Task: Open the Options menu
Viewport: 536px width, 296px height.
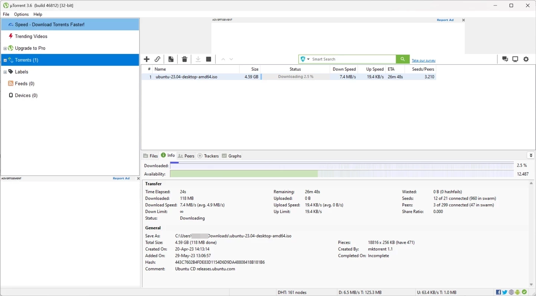Action: coord(21,14)
